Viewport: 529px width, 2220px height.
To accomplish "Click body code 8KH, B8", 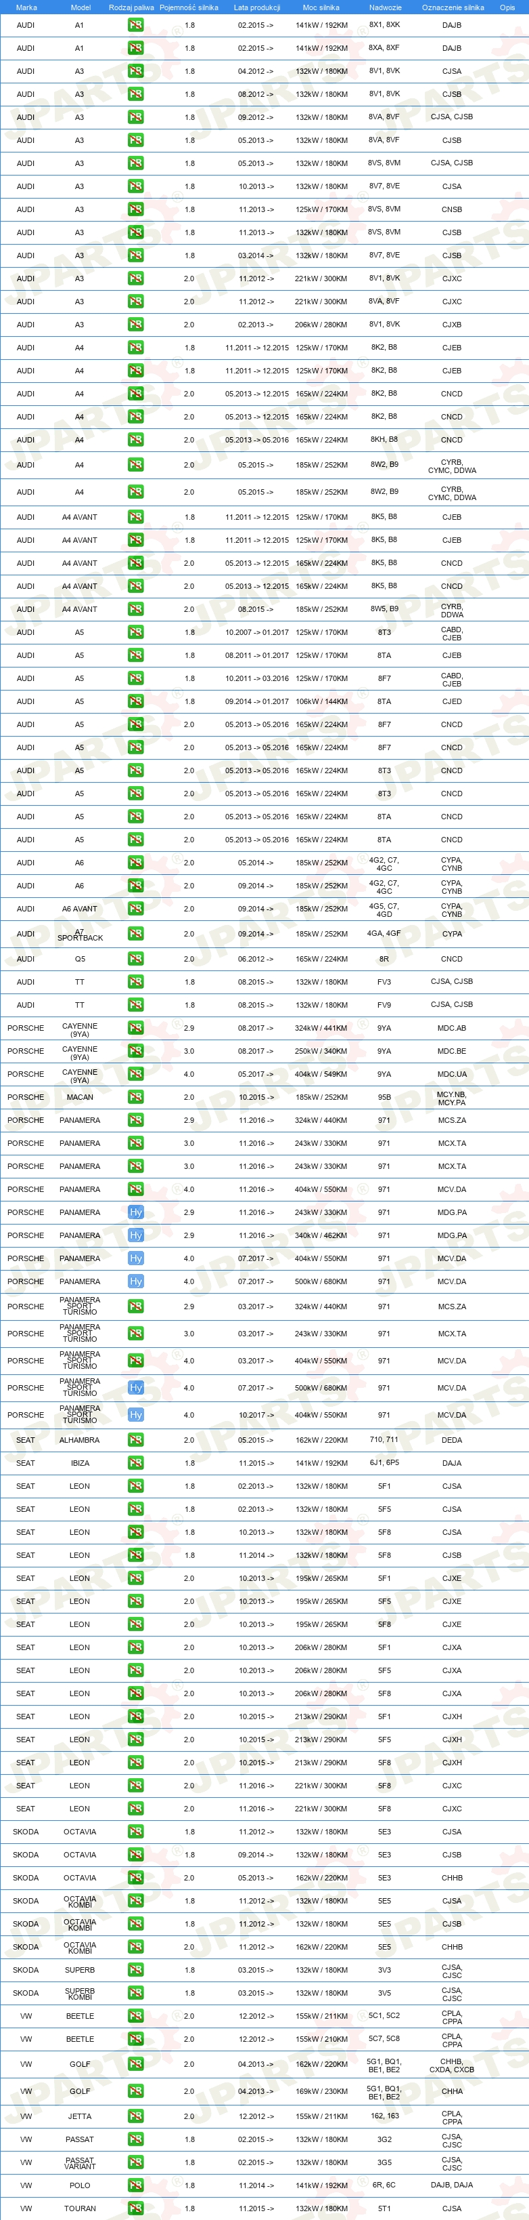I will (384, 440).
